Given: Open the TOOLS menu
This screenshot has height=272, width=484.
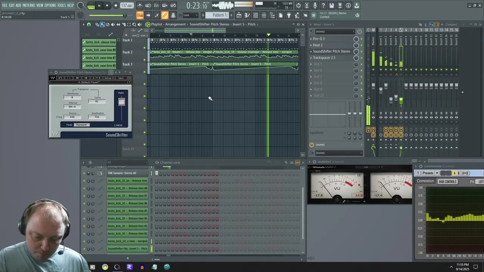Looking at the screenshot, I should pos(61,5).
